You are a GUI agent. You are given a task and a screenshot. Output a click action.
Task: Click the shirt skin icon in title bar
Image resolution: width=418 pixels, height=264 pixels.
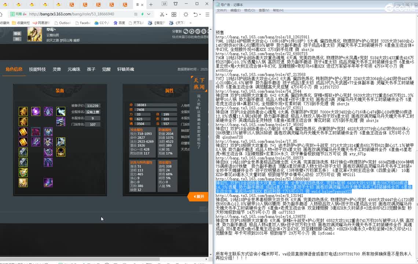176,4
